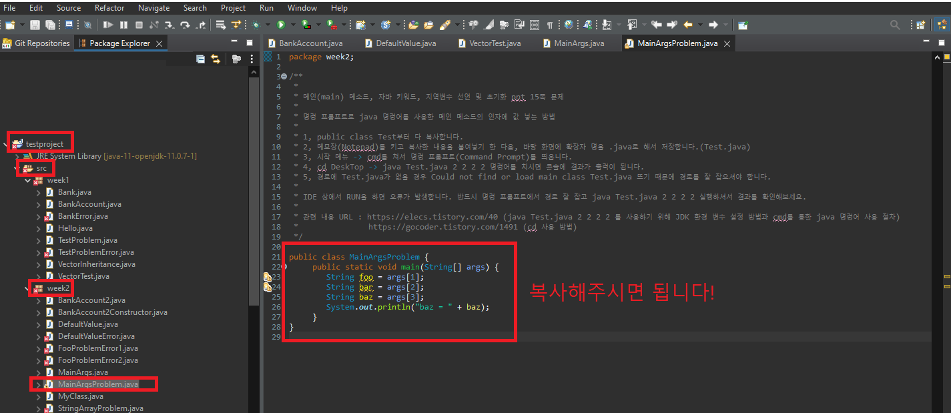Screen dimensions: 951x413
Task: Open the terminal/console icon in toolbar
Action: click(x=69, y=25)
